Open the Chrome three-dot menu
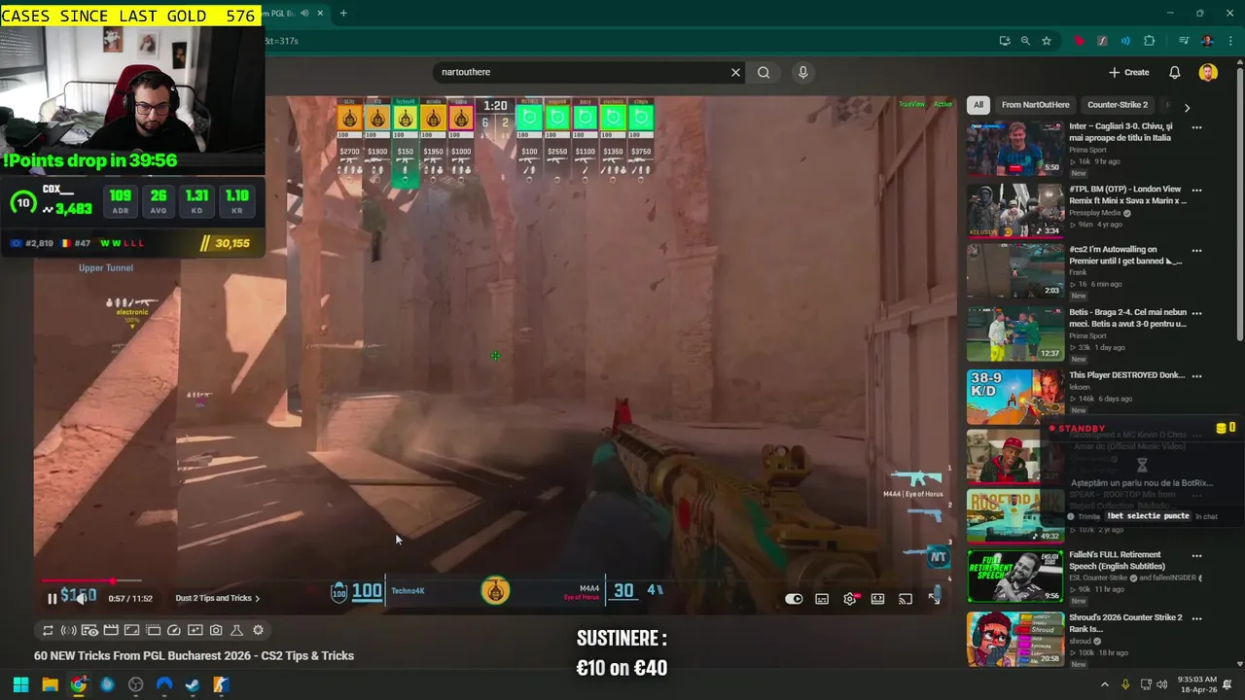Screen dimensions: 1245x700 [x=1228, y=41]
